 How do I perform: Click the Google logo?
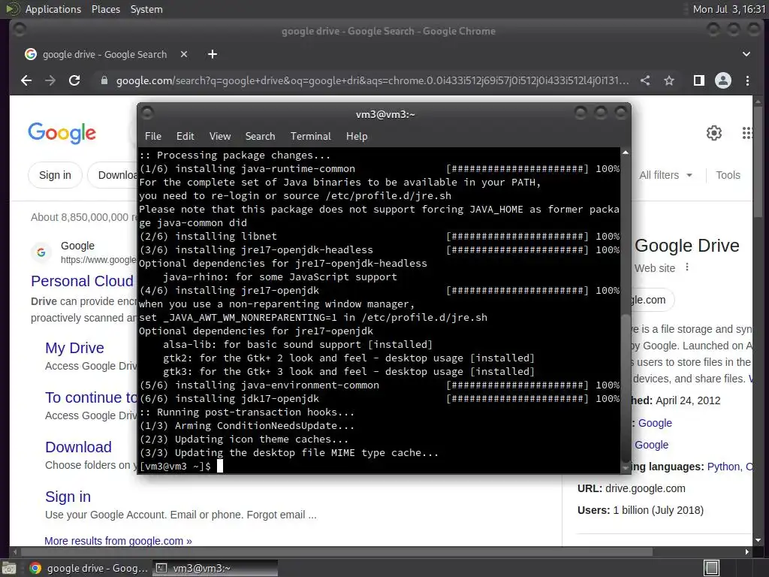(62, 133)
